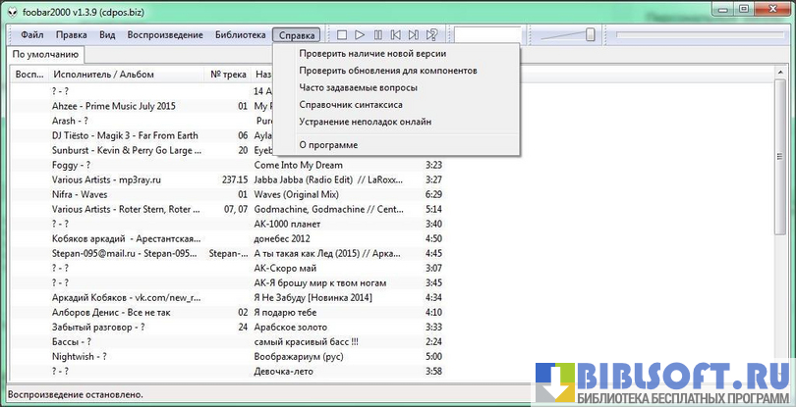The width and height of the screenshot is (796, 407).
Task: Go to previous track using toolbar icon
Action: pyautogui.click(x=395, y=35)
